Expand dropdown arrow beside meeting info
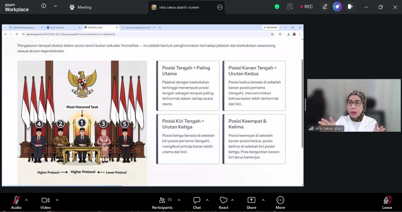The height and width of the screenshot is (212, 402). point(56,6)
